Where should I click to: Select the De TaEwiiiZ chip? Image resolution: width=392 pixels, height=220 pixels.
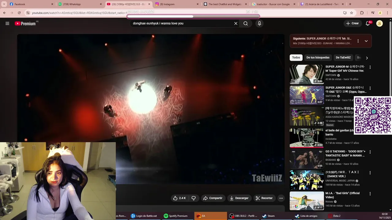[x=343, y=57]
